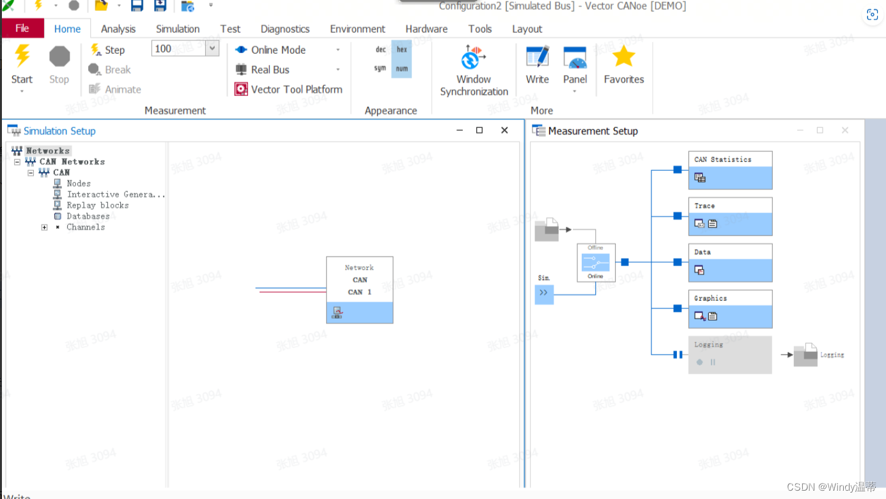
Task: Switch to the Hardware ribbon tab
Action: click(426, 29)
